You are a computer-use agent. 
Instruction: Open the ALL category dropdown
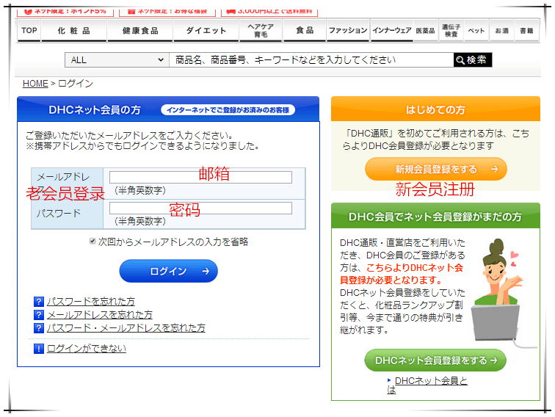(x=117, y=59)
